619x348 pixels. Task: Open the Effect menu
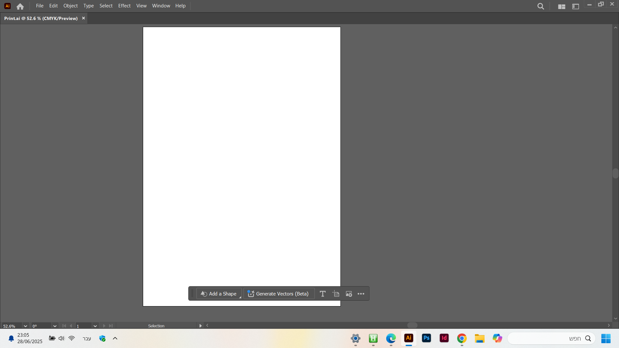[x=124, y=6]
